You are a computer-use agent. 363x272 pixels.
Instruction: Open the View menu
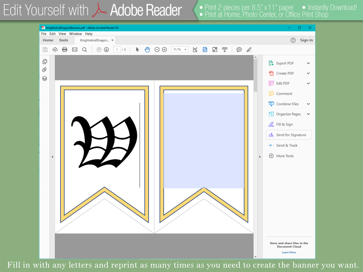62,34
